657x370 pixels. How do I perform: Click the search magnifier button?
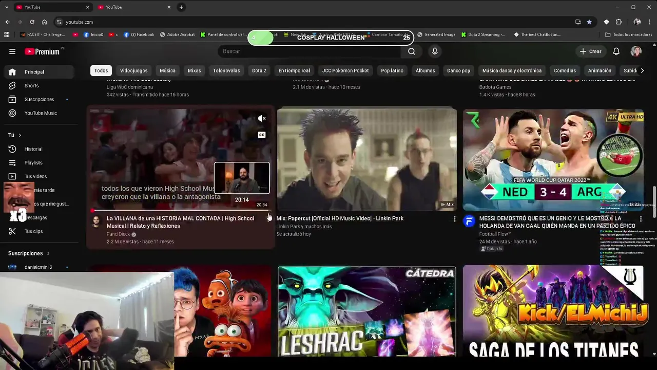click(x=411, y=51)
